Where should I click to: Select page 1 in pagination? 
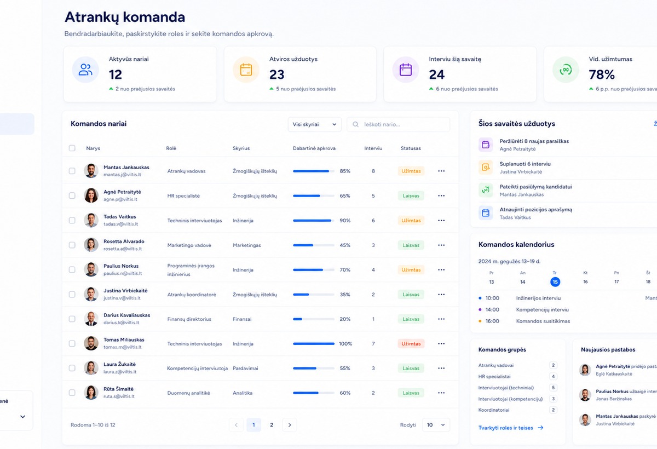253,425
